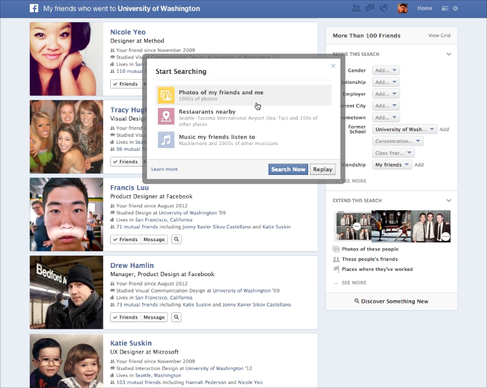Open the Extend This Search photo strip

pyautogui.click(x=392, y=226)
